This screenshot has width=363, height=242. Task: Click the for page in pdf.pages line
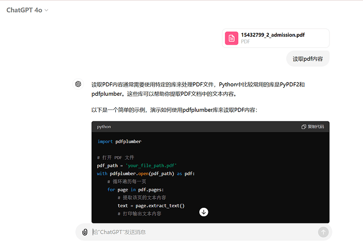(x=135, y=190)
